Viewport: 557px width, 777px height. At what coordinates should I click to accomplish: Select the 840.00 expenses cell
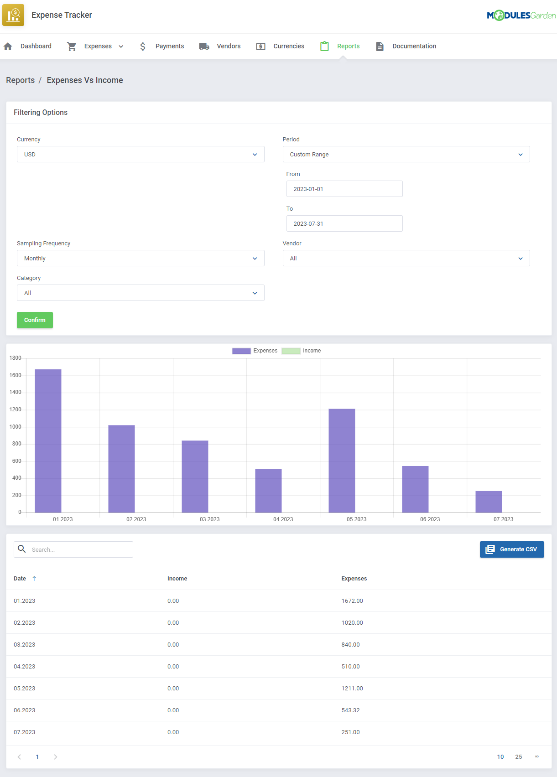(351, 645)
